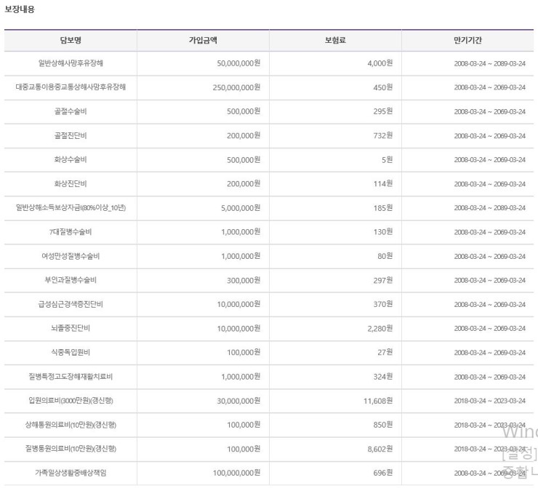Select the 골절수술비 coverage name
The image size is (538, 488).
click(x=71, y=111)
